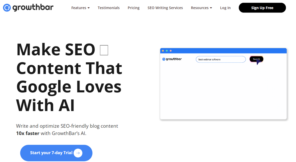
Task: Open the Testimonials page
Action: coord(109,8)
